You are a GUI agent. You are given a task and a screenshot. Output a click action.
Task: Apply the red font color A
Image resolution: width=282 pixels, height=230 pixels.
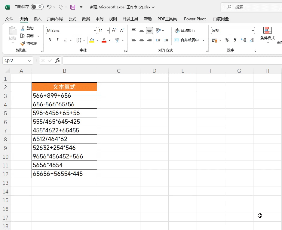click(104, 40)
